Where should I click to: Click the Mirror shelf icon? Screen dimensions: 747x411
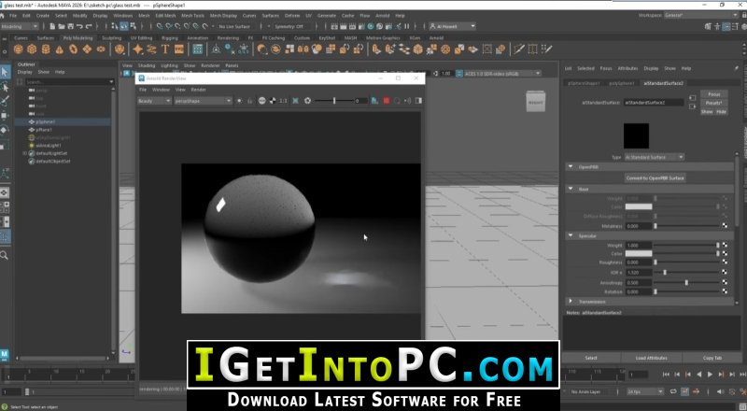pos(303,50)
